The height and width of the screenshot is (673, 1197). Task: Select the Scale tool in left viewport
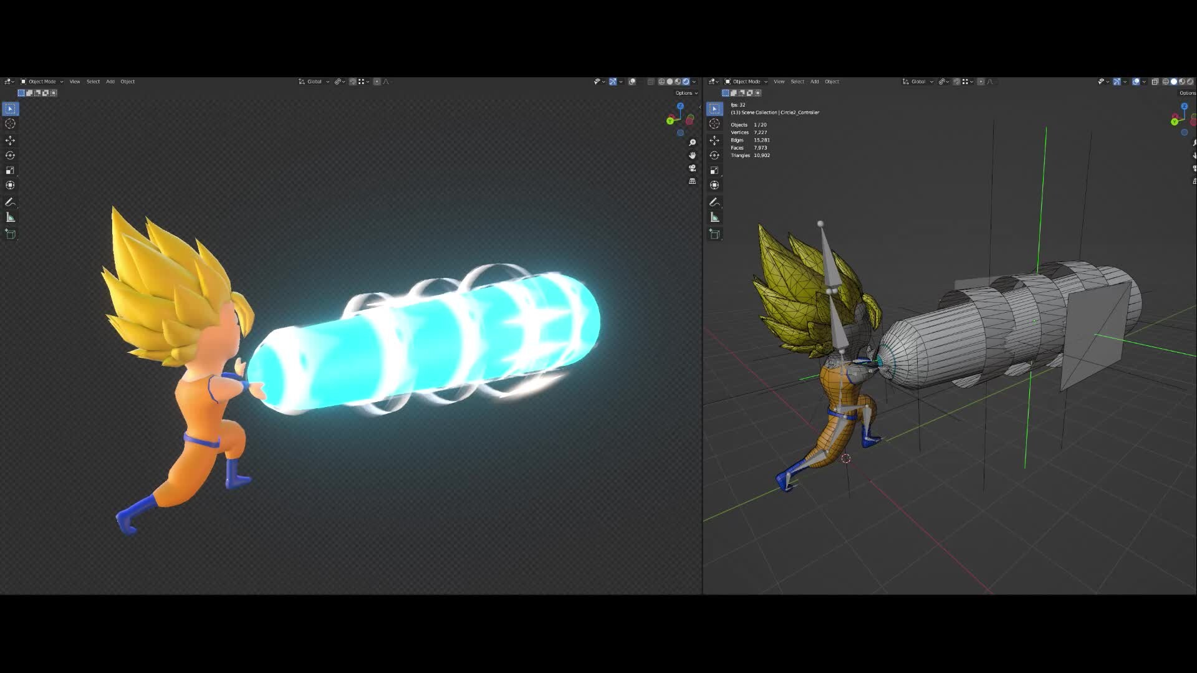(x=10, y=170)
